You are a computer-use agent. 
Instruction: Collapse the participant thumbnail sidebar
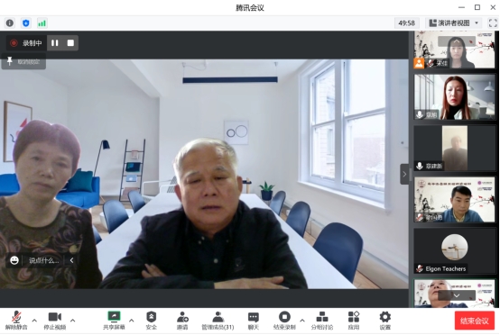tap(404, 174)
